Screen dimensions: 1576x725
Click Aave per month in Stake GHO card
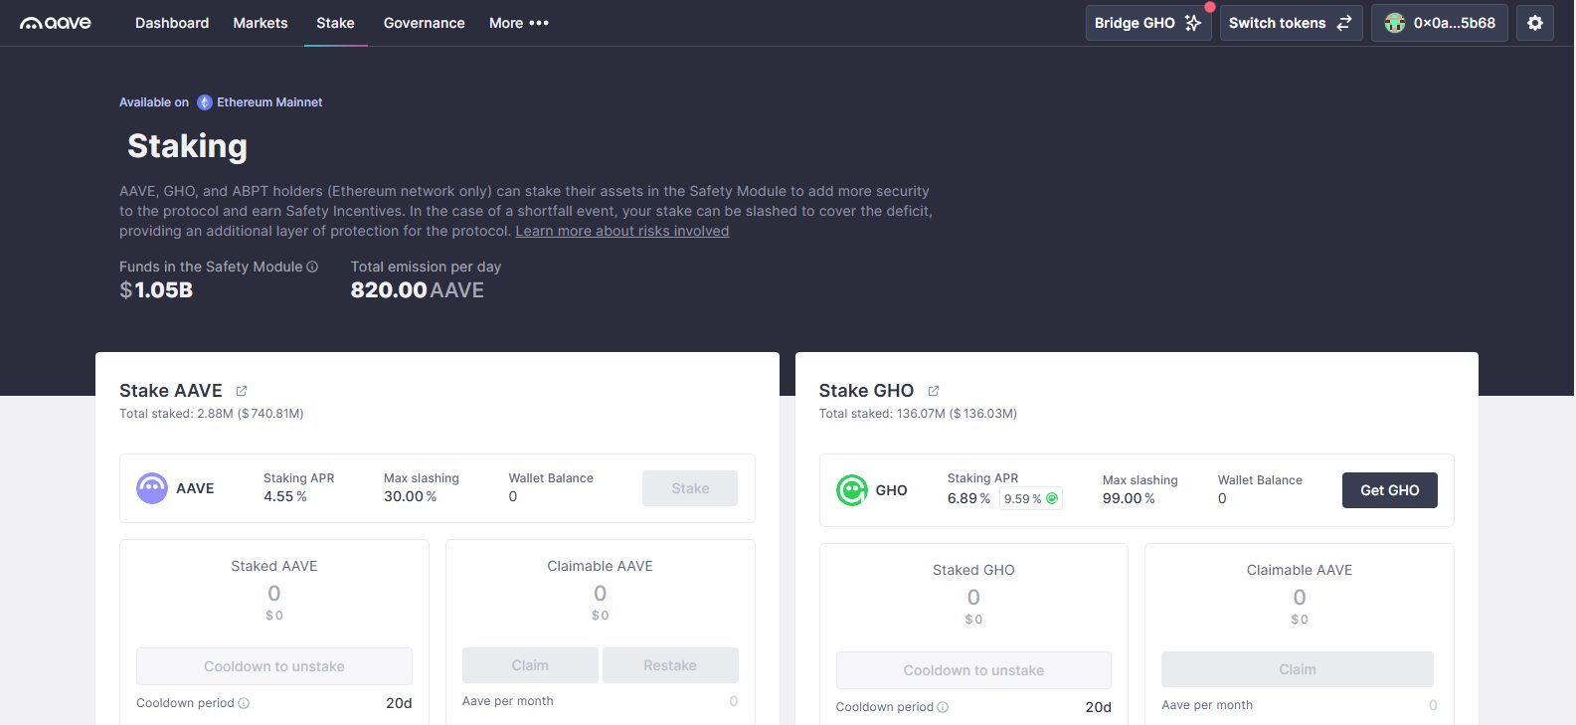coord(1207,705)
